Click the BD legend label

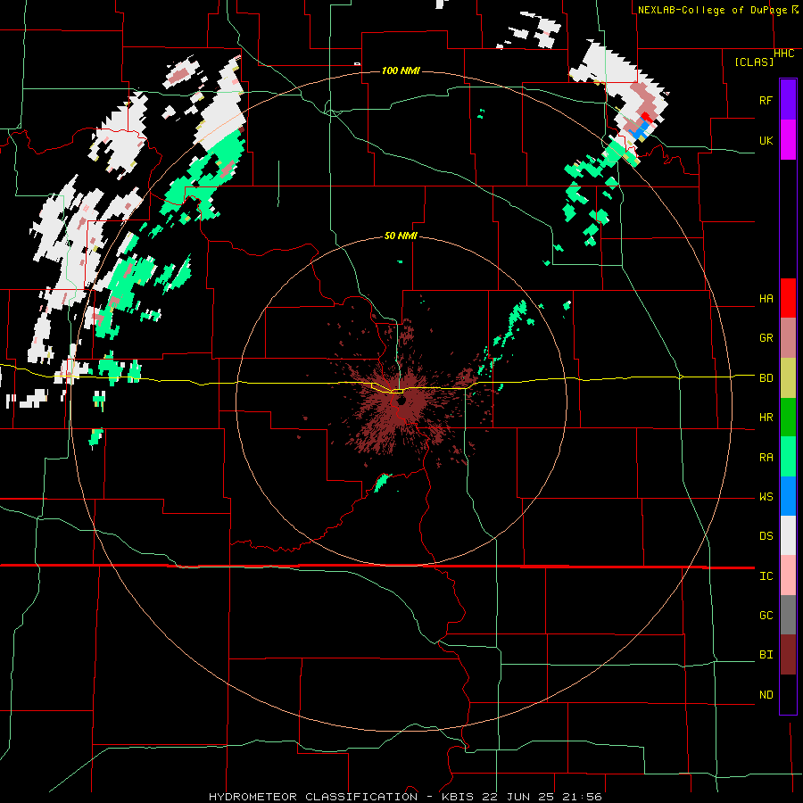pos(766,378)
